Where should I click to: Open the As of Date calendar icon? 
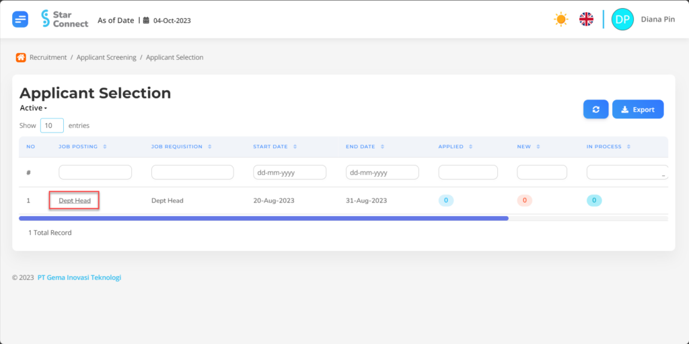click(x=146, y=20)
